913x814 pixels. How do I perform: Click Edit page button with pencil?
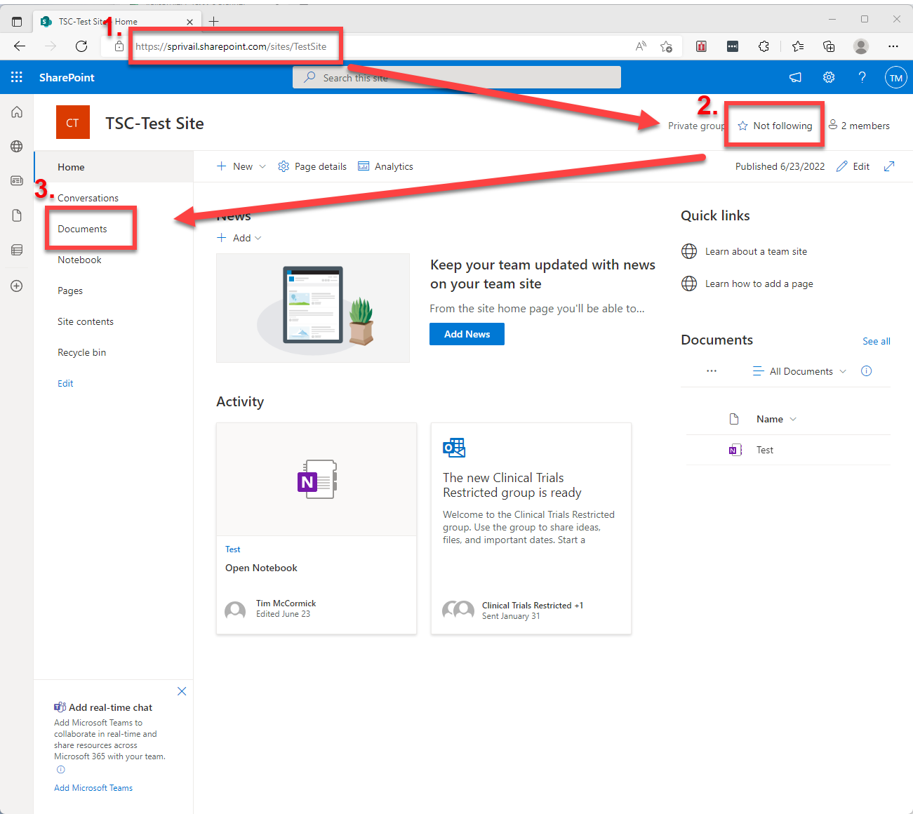pyautogui.click(x=853, y=166)
